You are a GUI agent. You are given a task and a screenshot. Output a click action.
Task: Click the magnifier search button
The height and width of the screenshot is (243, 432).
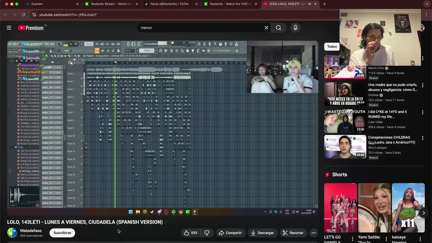coord(278,28)
